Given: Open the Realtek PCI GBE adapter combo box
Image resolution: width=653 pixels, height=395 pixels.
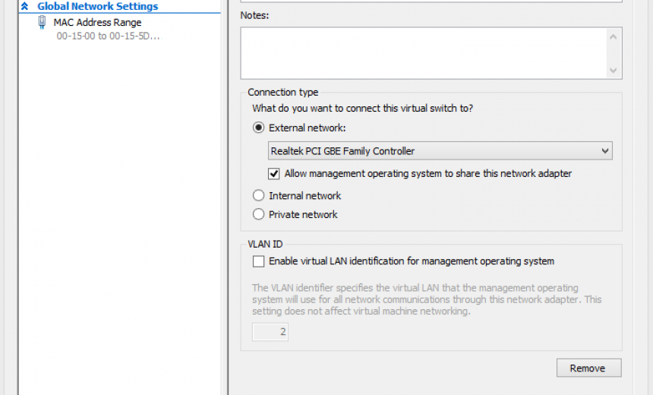Looking at the screenshot, I should [433, 151].
